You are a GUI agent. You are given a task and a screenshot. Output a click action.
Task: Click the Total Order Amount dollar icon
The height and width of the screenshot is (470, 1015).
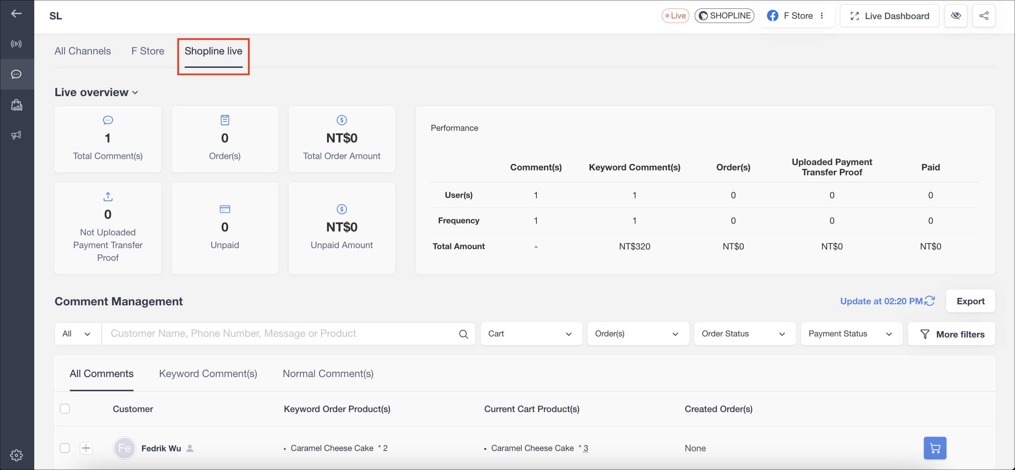[342, 120]
